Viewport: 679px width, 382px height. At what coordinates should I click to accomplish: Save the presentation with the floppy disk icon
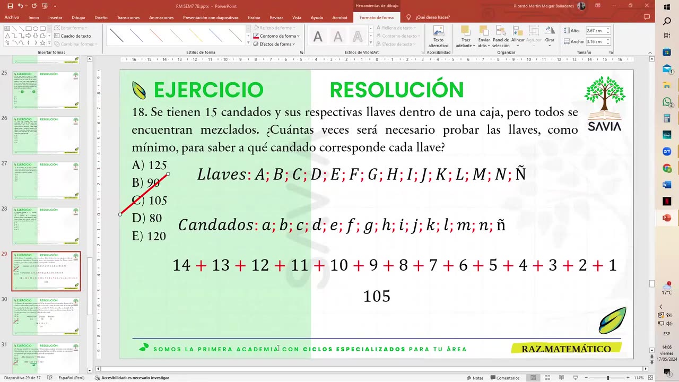[x=10, y=6]
